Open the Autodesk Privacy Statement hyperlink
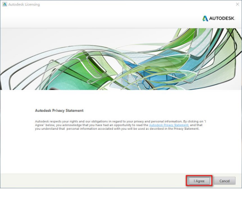 (x=168, y=125)
